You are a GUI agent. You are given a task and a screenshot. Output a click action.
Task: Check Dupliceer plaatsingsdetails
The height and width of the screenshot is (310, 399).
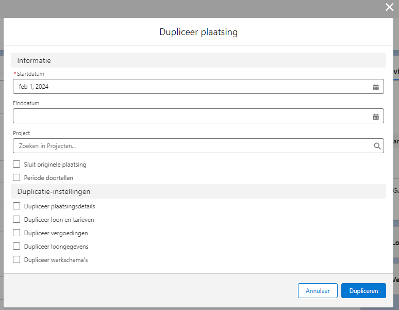(16, 206)
